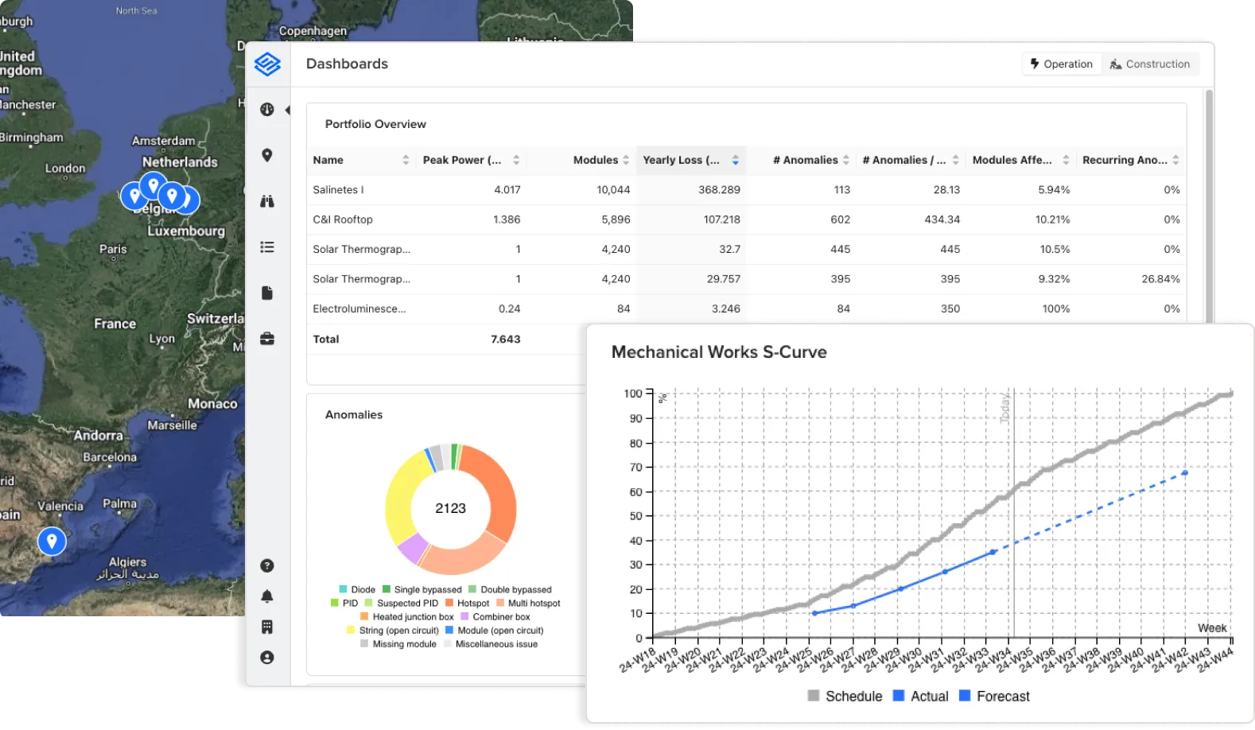Click the leftmost map marker near Belgium

pos(134,196)
